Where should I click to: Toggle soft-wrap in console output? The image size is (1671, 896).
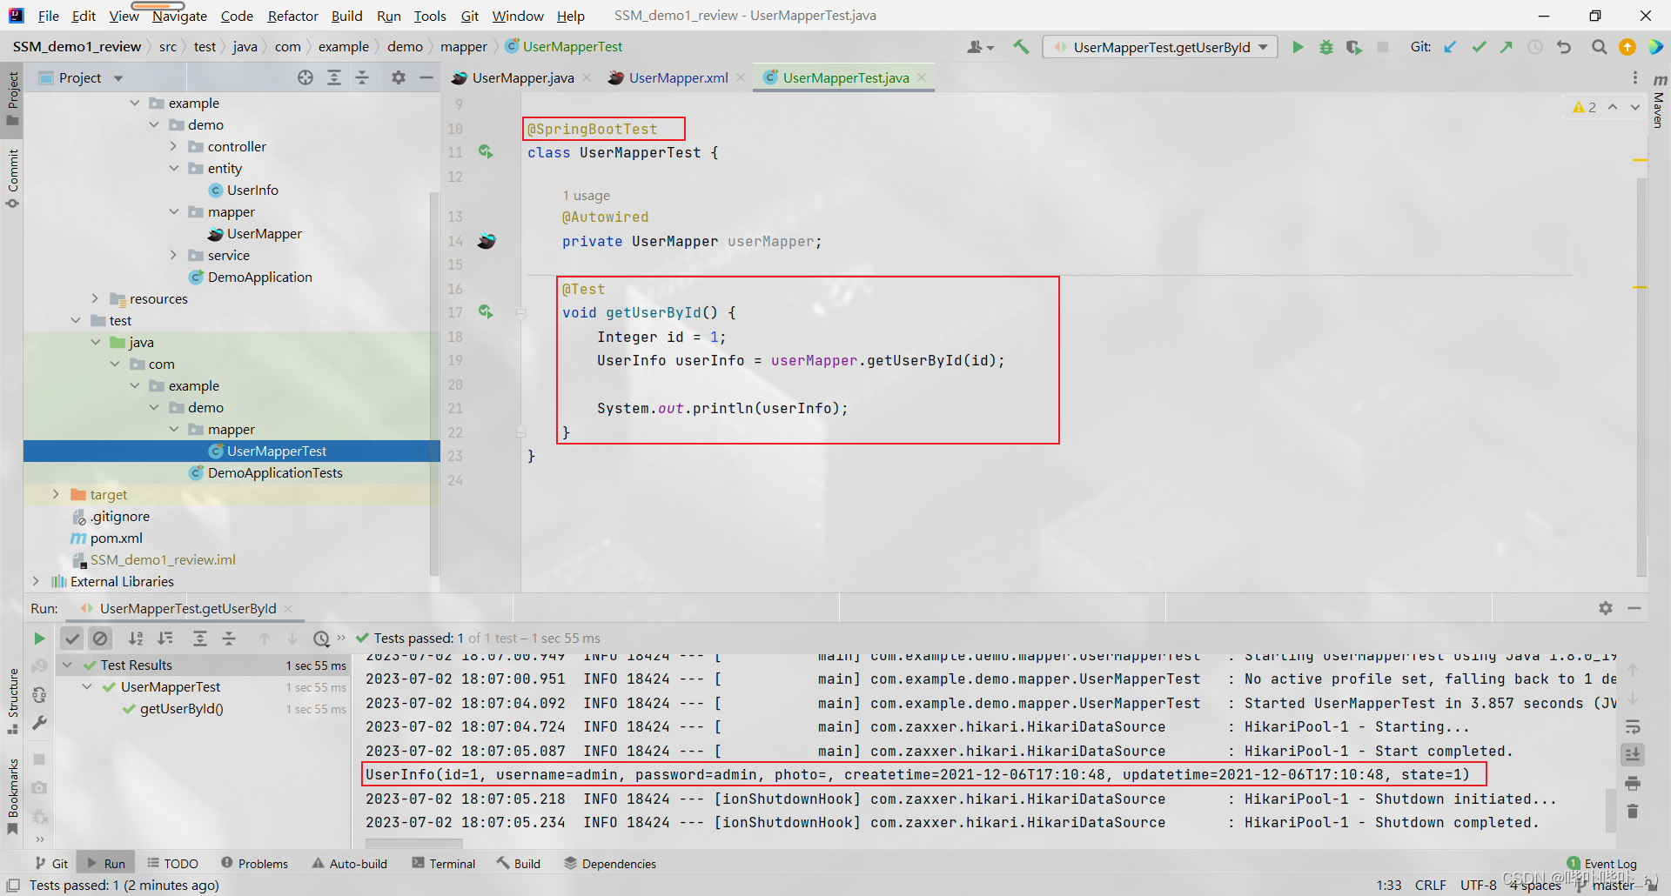pos(1633,726)
